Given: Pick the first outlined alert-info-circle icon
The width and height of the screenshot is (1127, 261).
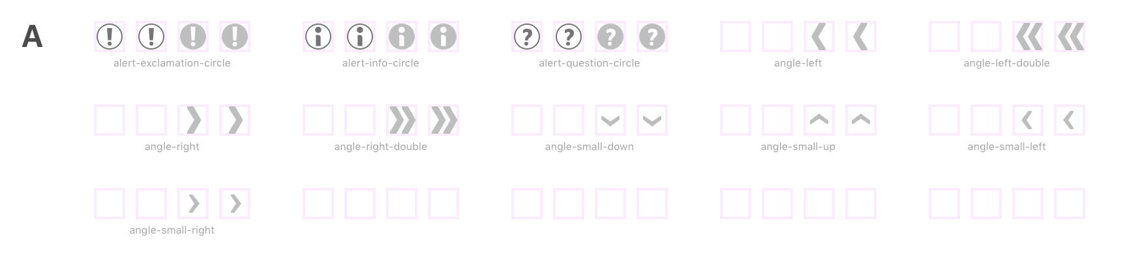Looking at the screenshot, I should coord(318,37).
